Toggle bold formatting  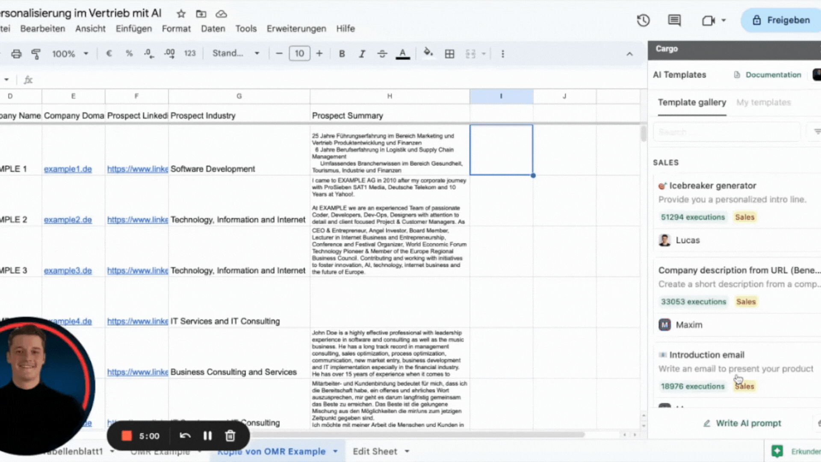[x=342, y=54]
